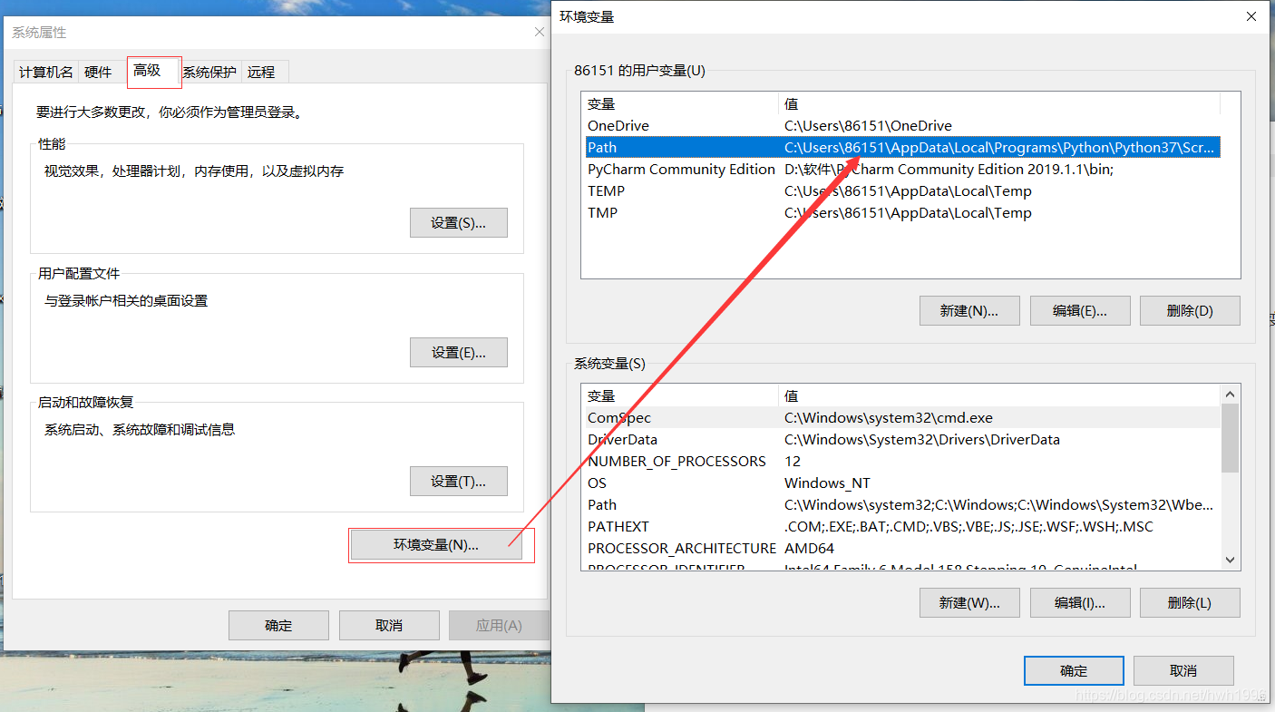Viewport: 1275px width, 712px height.
Task: Click the 变量 column header in user variables
Action: [680, 104]
